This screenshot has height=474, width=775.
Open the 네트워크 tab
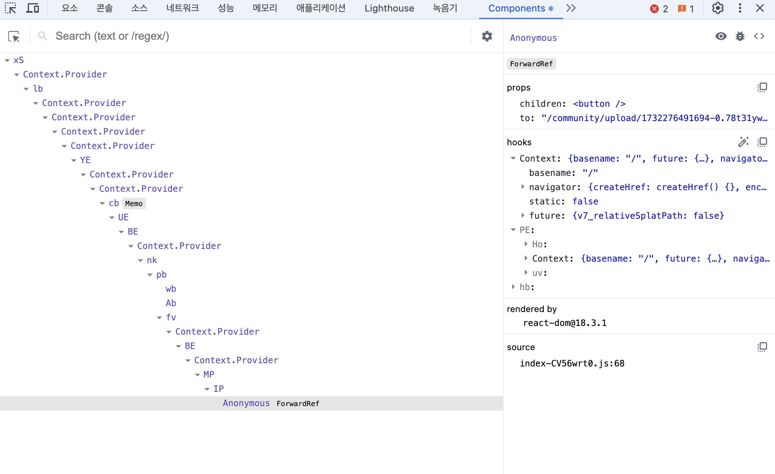(x=182, y=8)
